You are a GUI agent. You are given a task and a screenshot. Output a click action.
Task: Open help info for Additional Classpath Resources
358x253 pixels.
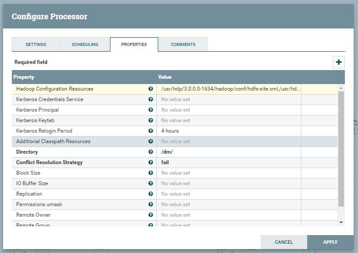pos(151,141)
